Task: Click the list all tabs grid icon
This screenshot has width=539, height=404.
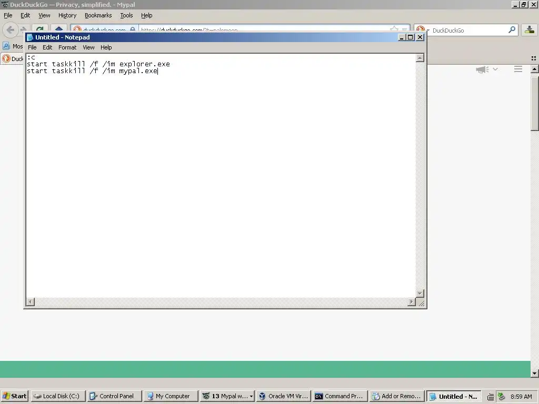Action: (534, 58)
